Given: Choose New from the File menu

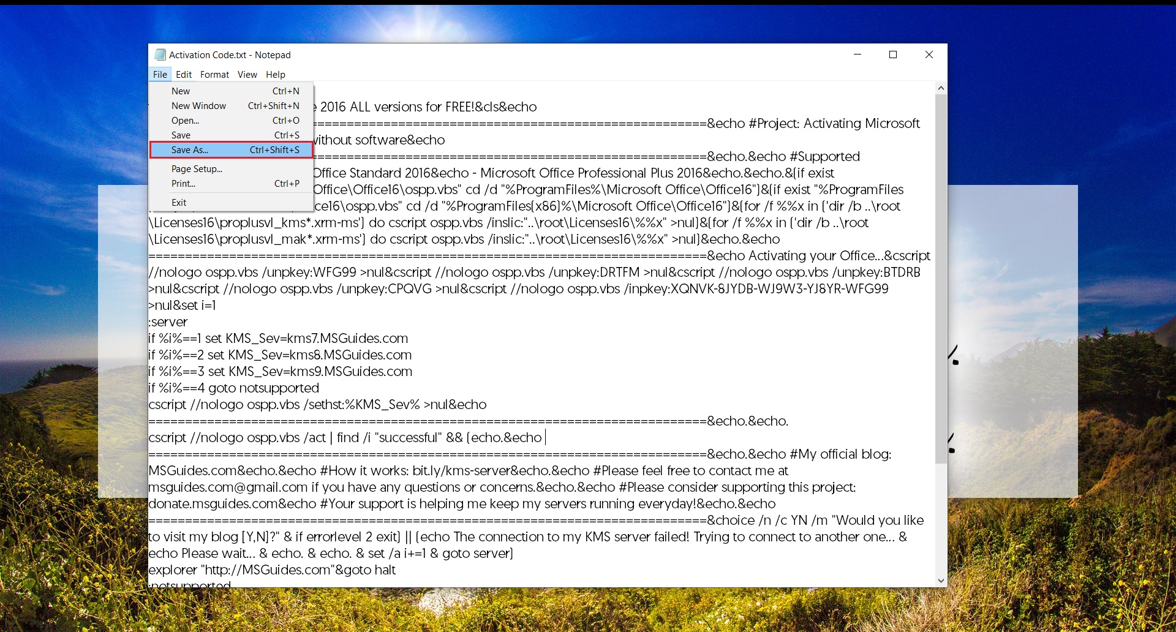Looking at the screenshot, I should point(232,91).
